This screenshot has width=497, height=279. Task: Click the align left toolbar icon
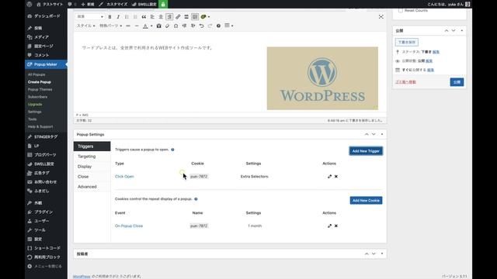[x=152, y=17]
